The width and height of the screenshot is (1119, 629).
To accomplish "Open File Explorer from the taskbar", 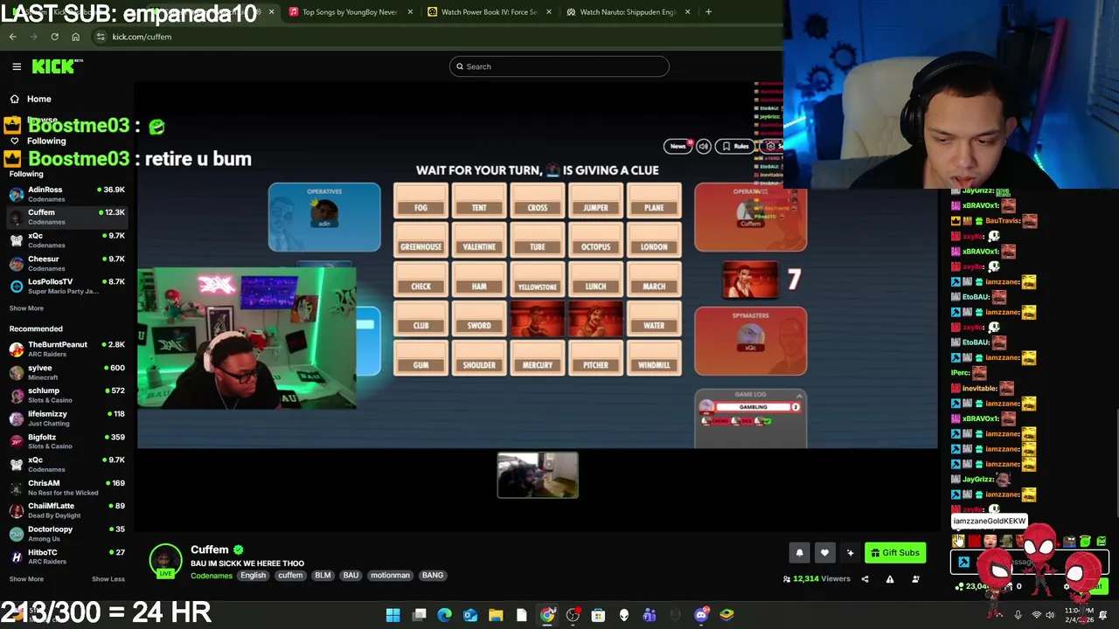I will coord(496,615).
